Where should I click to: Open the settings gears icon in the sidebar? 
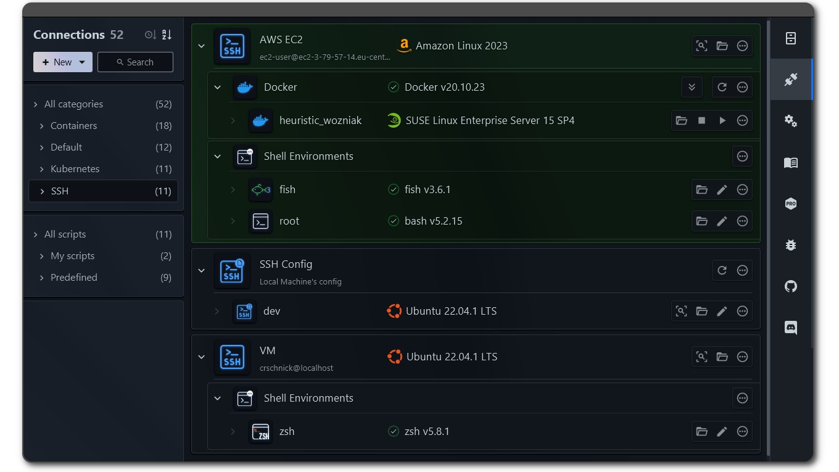[x=790, y=121]
